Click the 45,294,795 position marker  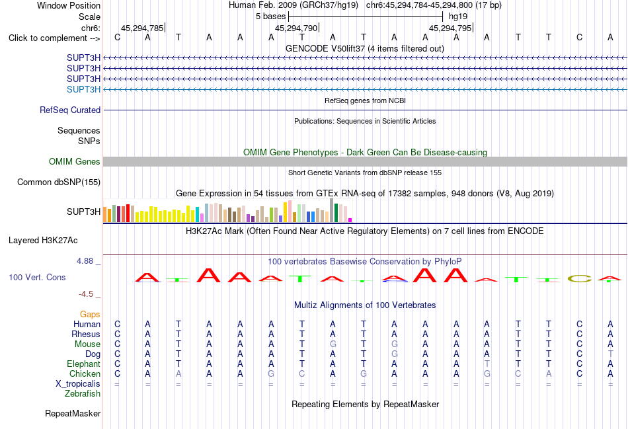[451, 28]
